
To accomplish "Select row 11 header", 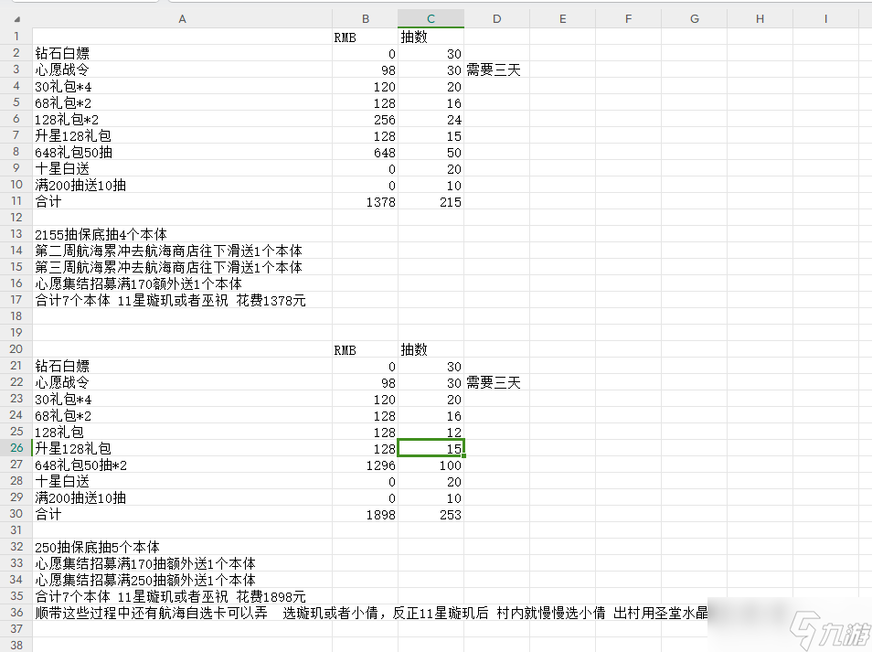I will [16, 201].
